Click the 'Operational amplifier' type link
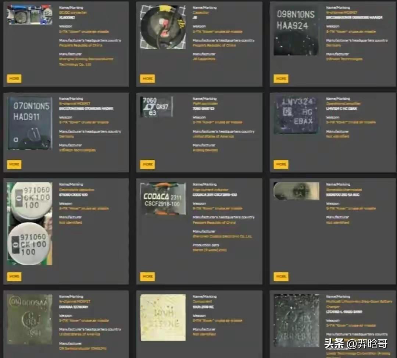This screenshot has height=358, width=397. pyautogui.click(x=343, y=104)
